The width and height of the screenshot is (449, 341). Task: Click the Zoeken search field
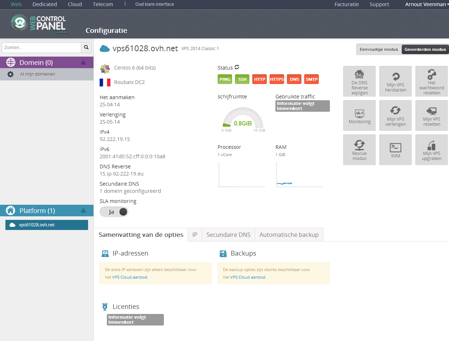click(x=42, y=48)
